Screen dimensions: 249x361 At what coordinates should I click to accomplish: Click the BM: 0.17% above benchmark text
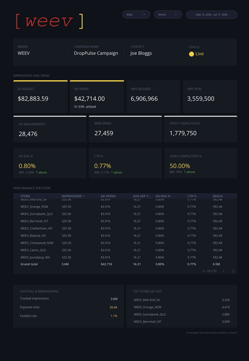click(108, 172)
